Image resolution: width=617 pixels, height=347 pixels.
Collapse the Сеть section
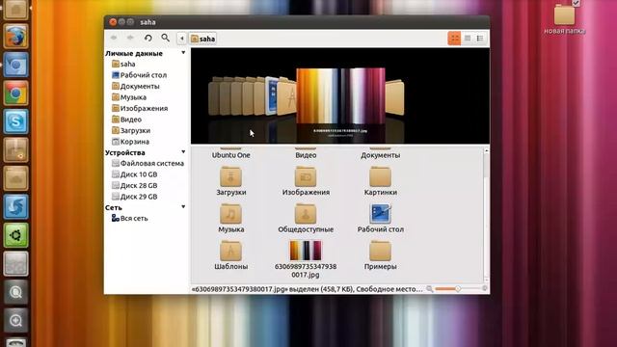click(183, 207)
